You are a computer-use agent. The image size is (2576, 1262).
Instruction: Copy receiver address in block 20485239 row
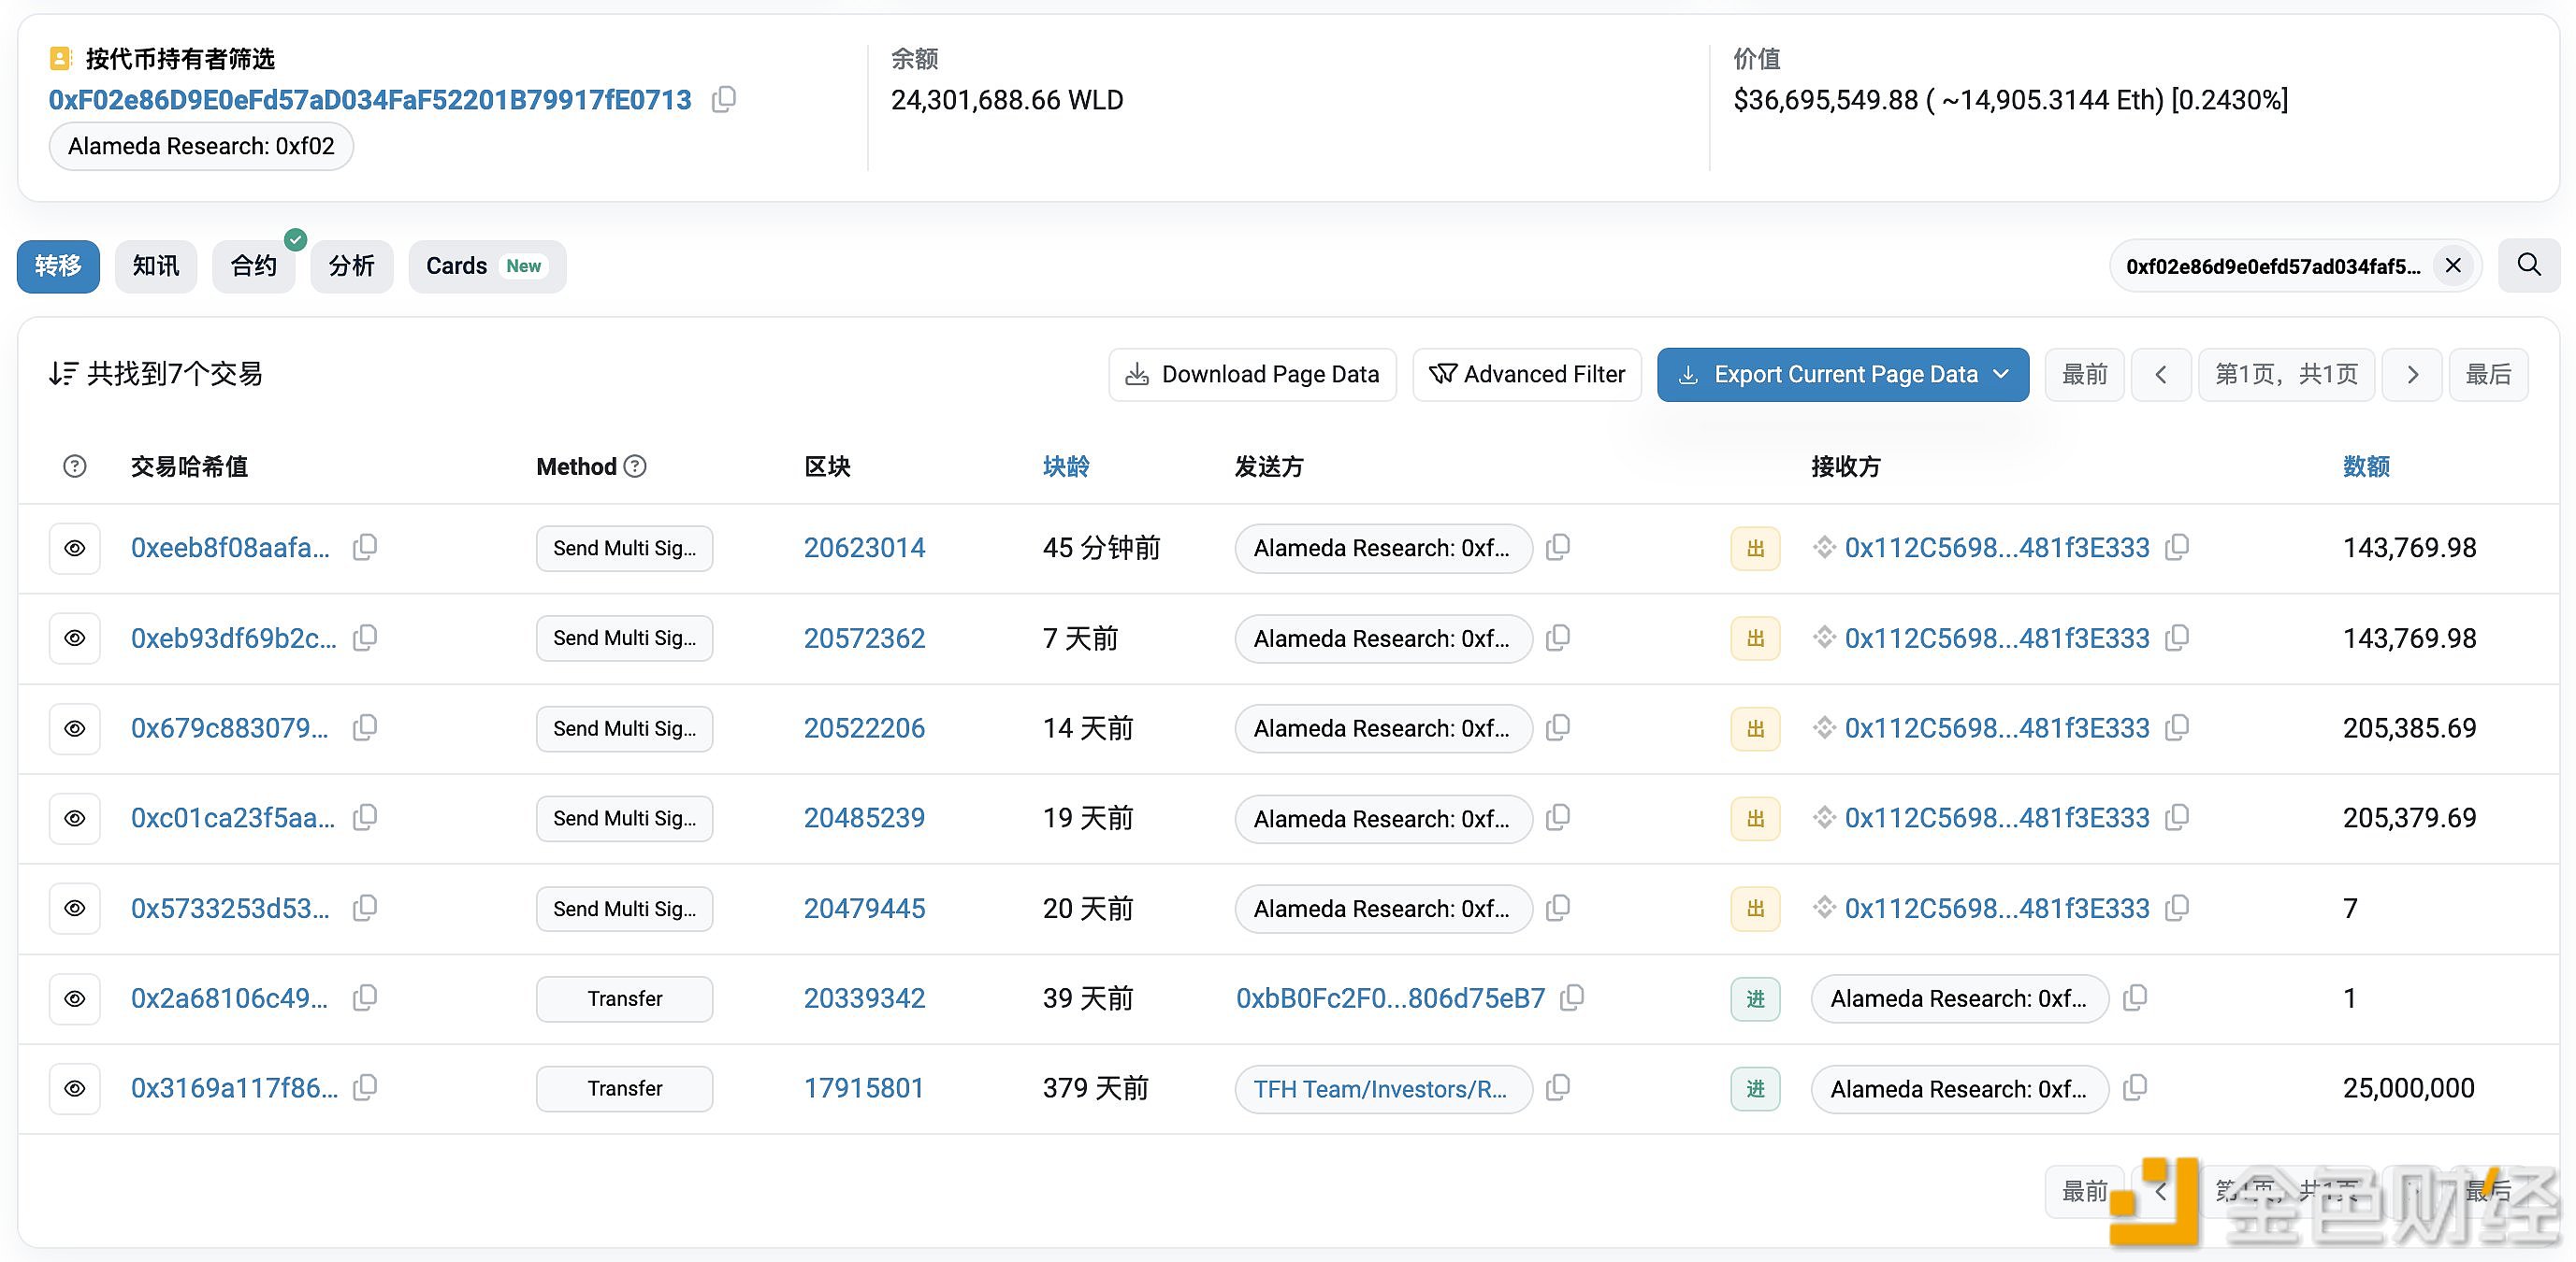(x=2177, y=817)
